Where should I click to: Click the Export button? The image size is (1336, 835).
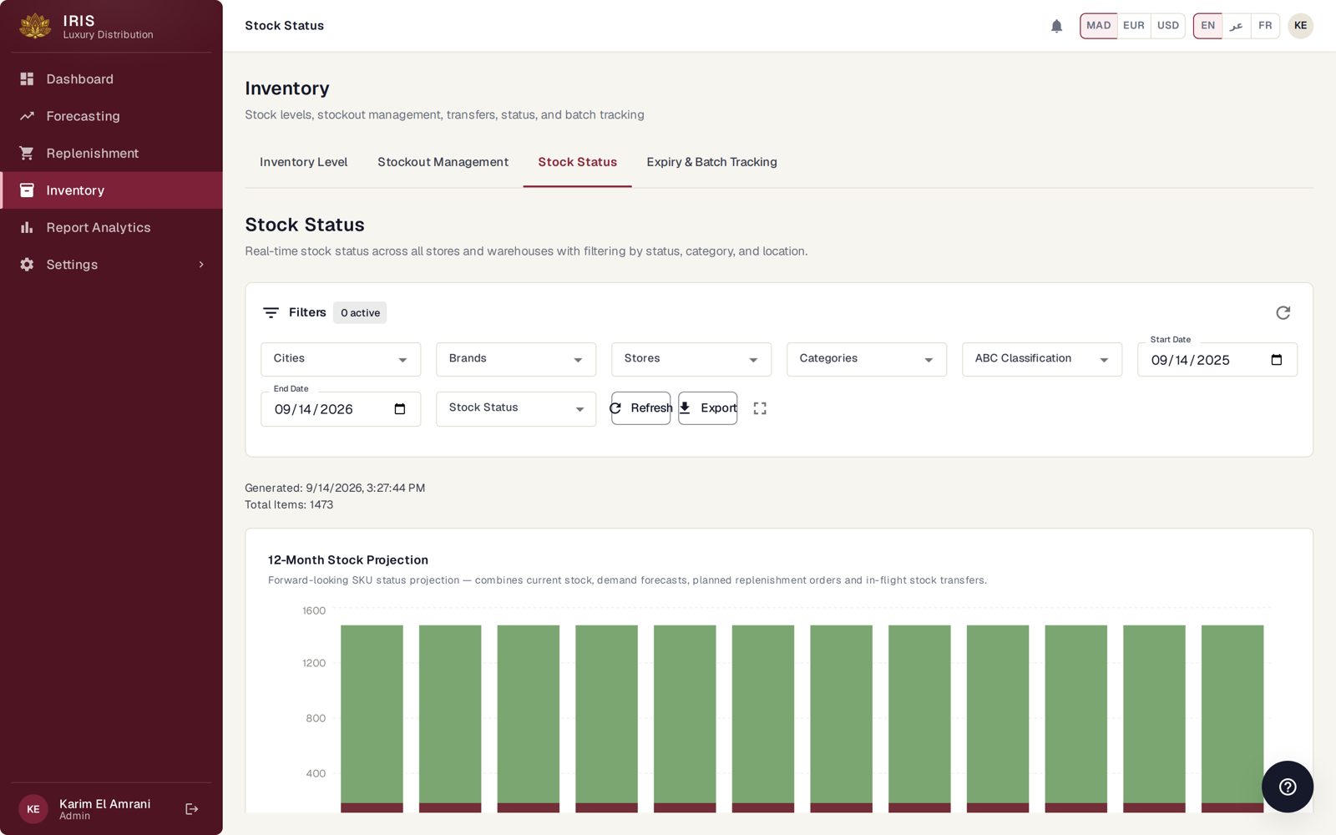[707, 408]
